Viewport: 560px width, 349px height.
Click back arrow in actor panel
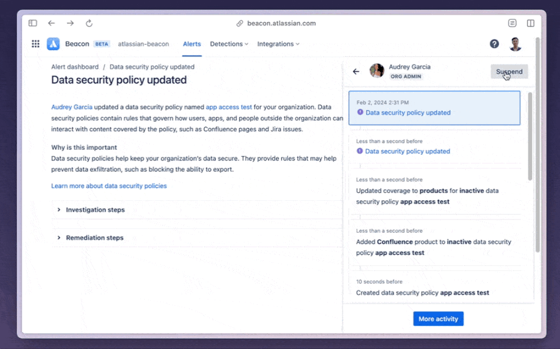[x=356, y=71]
